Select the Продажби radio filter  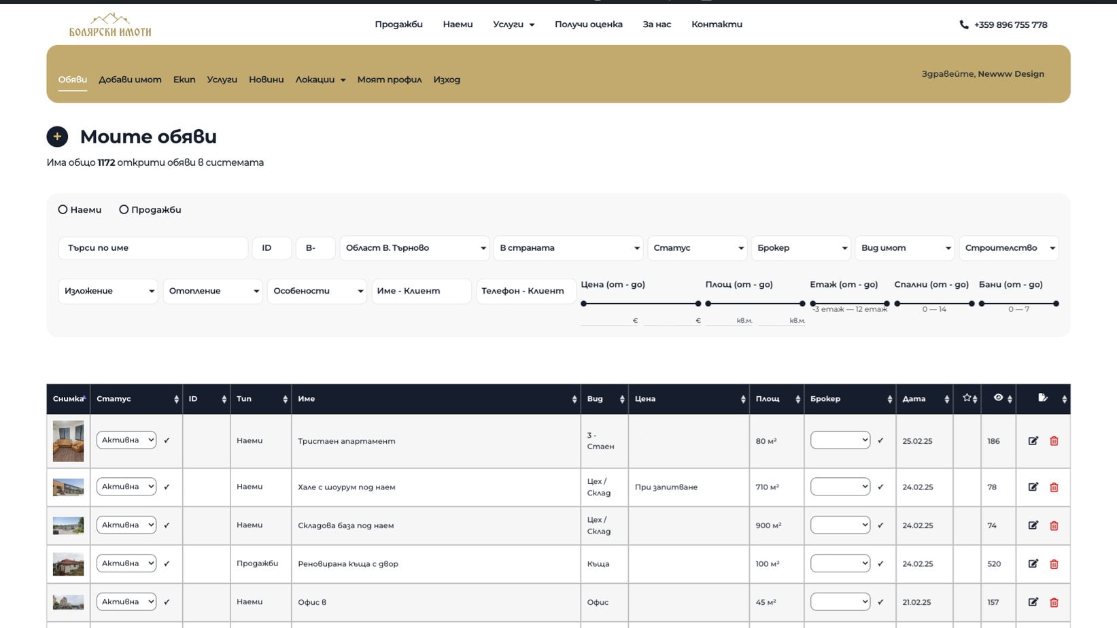124,209
